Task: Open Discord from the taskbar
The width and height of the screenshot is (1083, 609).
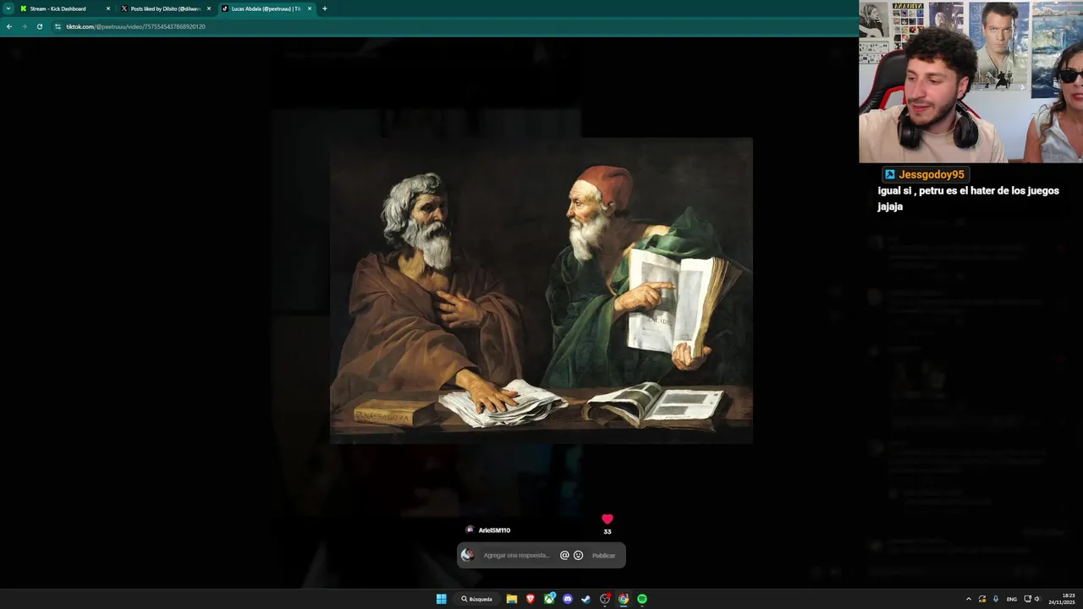Action: (568, 599)
